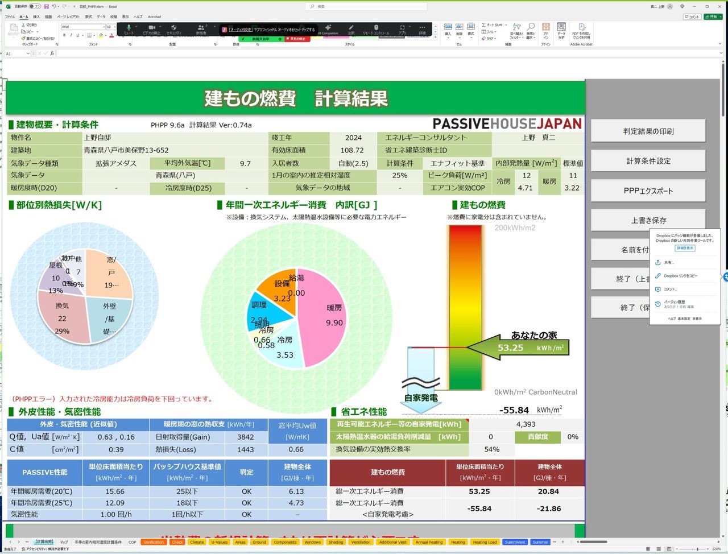Stop video in the meeting toolbar
728x554 pixels.
[151, 29]
